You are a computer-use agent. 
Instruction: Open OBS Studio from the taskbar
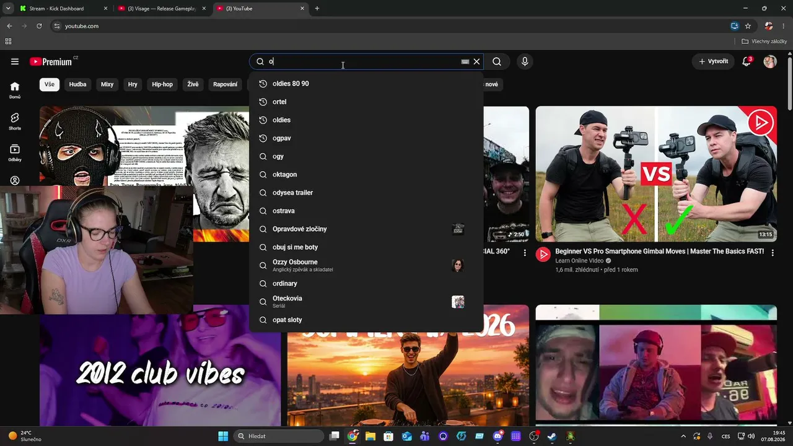(x=534, y=436)
